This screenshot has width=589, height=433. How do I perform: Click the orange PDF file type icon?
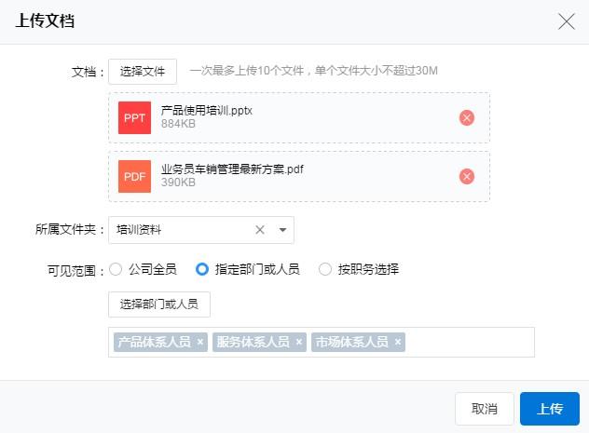pos(134,176)
